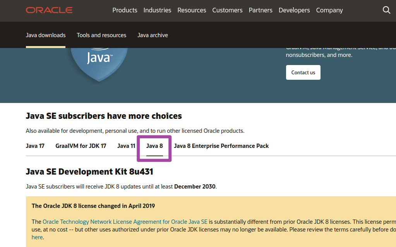Image resolution: width=396 pixels, height=247 pixels.
Task: Open the Resources menu
Action: [192, 10]
